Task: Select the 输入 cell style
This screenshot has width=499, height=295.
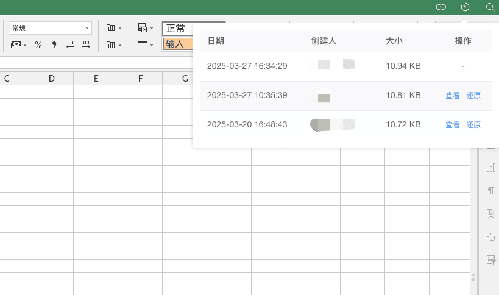Action: (x=178, y=44)
